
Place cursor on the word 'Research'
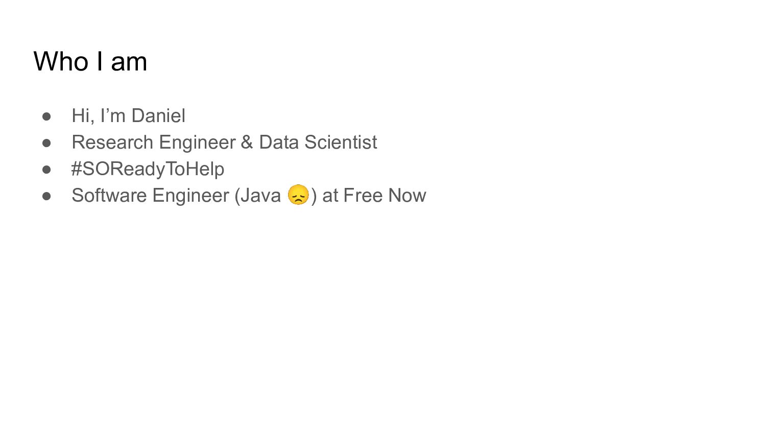pyautogui.click(x=112, y=142)
